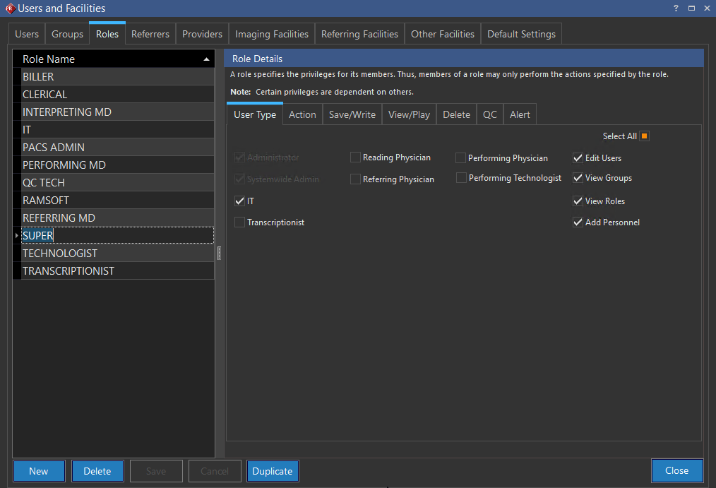The height and width of the screenshot is (488, 716).
Task: Click the SUPER row indicator arrow
Action: 17,236
